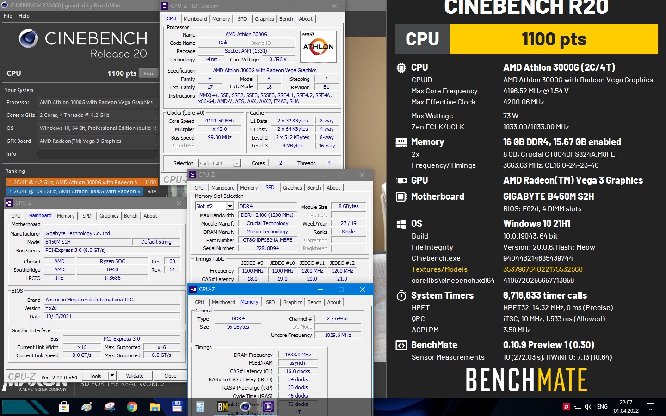This screenshot has height=416, width=666.
Task: Click the Textures/Models entry in BenchMate
Action: point(439,269)
